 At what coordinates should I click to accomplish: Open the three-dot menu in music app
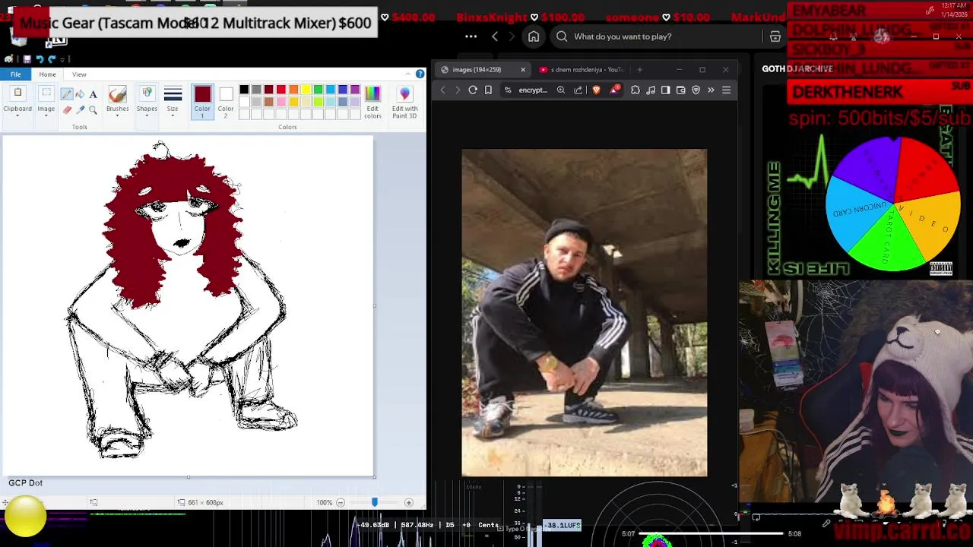coord(471,36)
